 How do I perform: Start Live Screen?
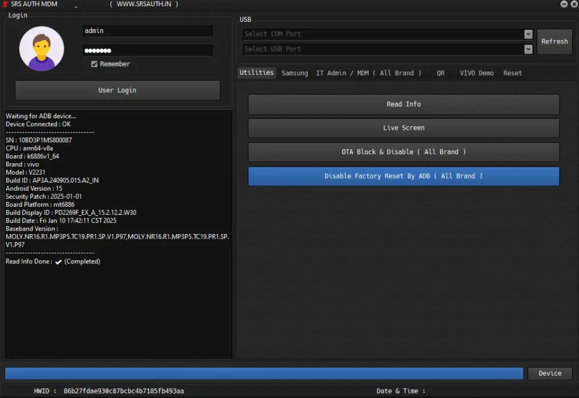point(404,128)
